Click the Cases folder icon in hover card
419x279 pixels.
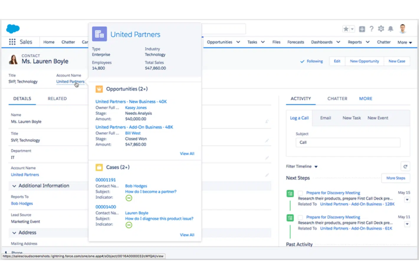pos(99,167)
